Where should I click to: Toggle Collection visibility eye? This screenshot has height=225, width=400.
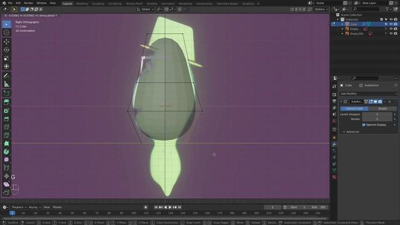[x=391, y=19]
